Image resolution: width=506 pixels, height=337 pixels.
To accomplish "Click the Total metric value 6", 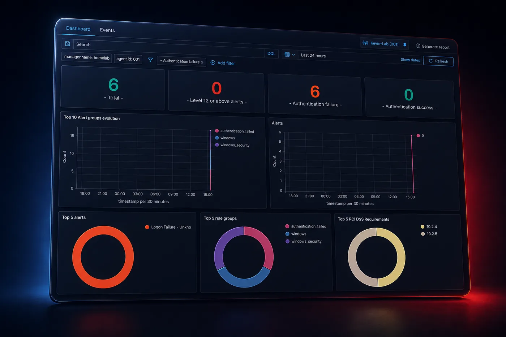I will coord(113,85).
